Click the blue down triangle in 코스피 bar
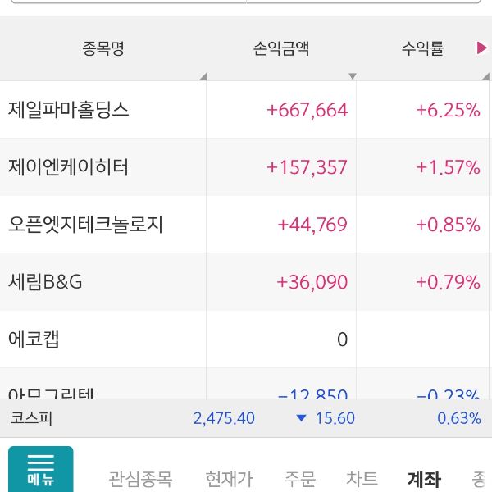The width and height of the screenshot is (492, 492). pyautogui.click(x=301, y=418)
